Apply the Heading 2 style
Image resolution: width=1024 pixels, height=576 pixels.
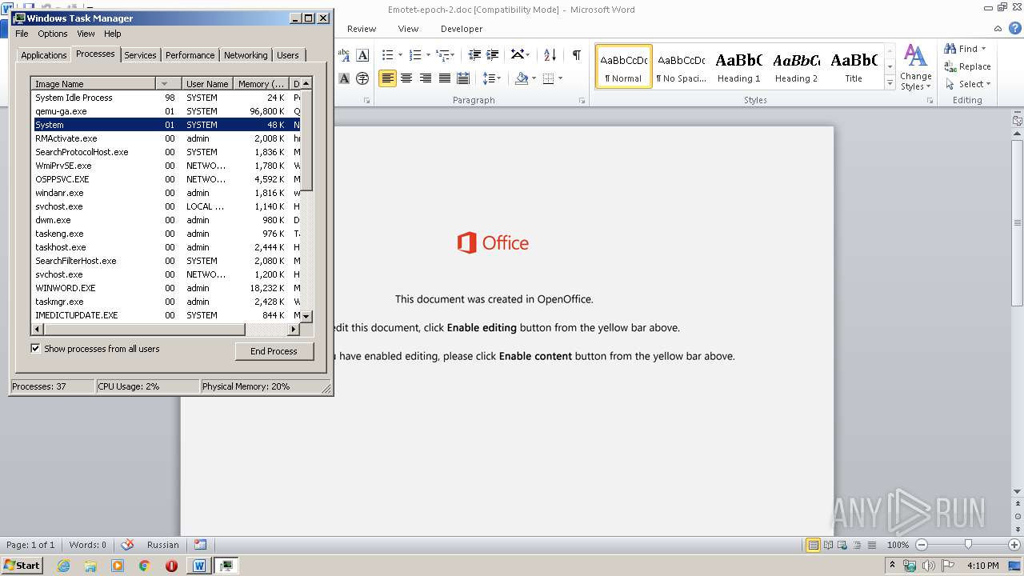pyautogui.click(x=796, y=66)
